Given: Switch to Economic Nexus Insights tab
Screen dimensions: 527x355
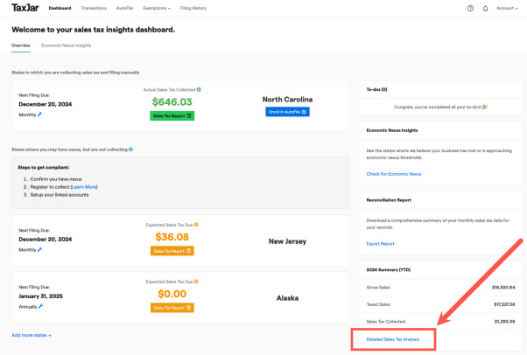Looking at the screenshot, I should click(66, 45).
